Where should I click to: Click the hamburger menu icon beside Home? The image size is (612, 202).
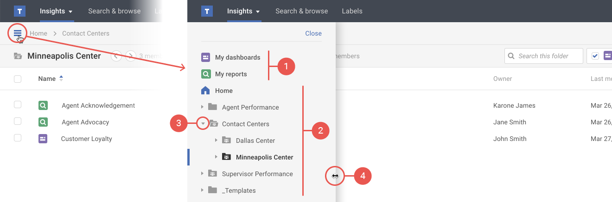point(18,33)
